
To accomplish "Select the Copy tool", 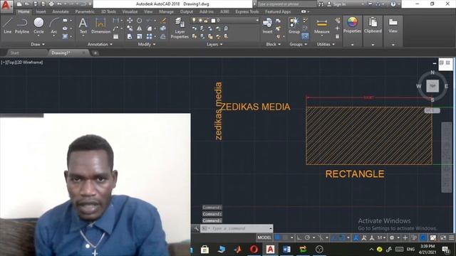I will [x=130, y=28].
